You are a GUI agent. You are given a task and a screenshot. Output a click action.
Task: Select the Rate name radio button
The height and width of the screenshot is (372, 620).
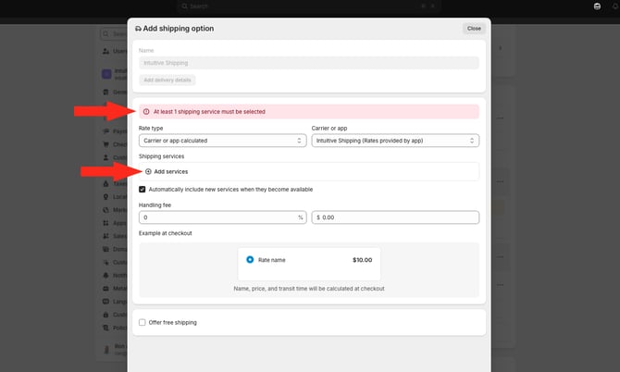coord(250,260)
